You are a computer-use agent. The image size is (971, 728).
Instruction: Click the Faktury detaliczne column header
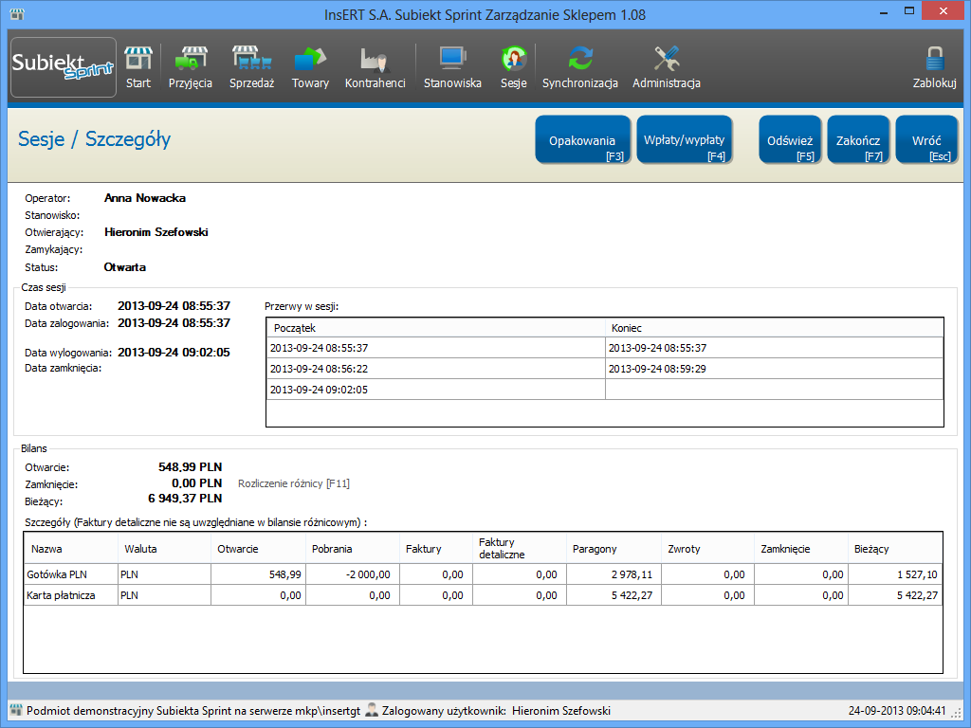[x=519, y=549]
